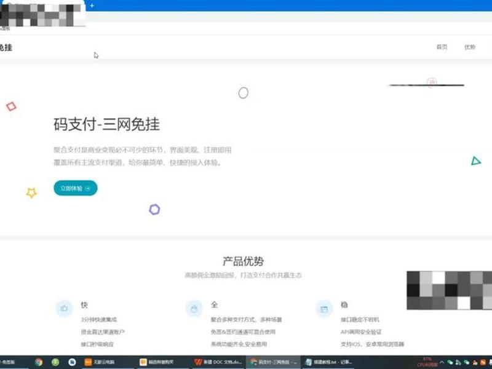Click the 3分钟快速集成 text

pyautogui.click(x=99, y=319)
